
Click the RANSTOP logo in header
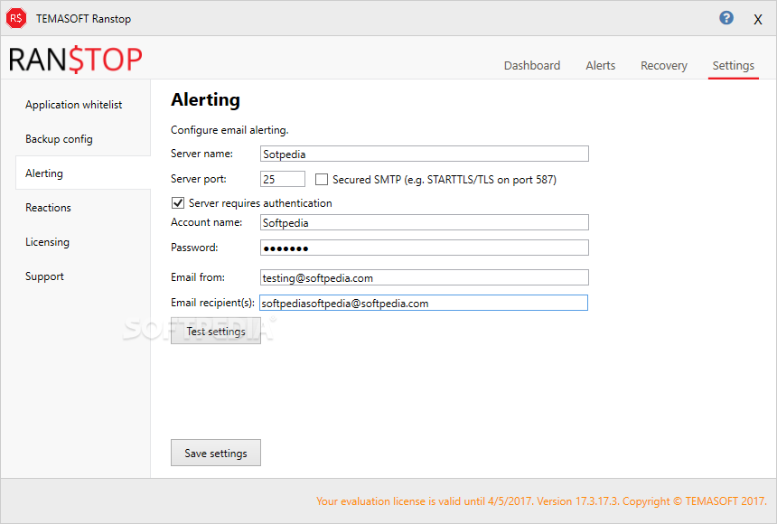pyautogui.click(x=75, y=60)
